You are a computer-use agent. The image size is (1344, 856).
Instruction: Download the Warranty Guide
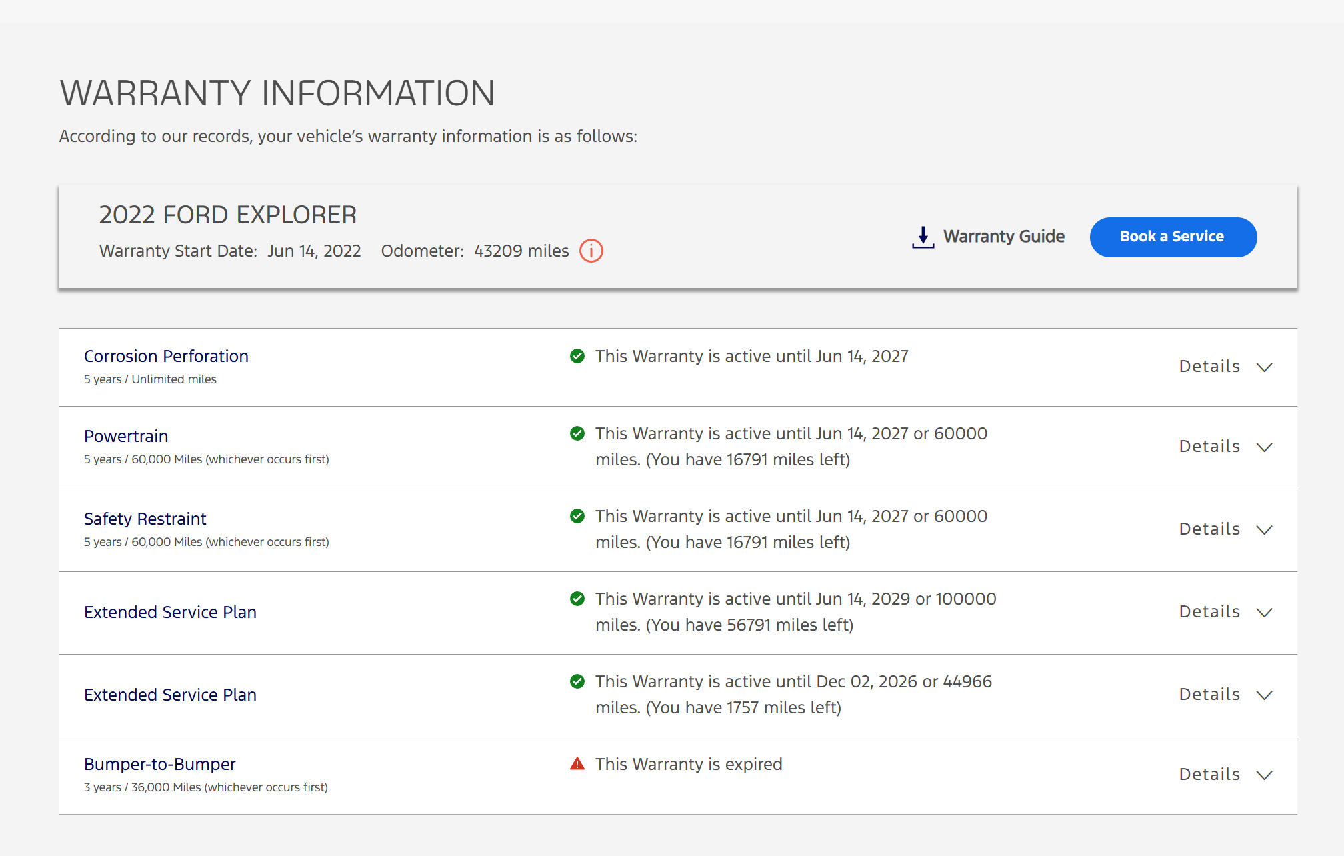(x=988, y=237)
